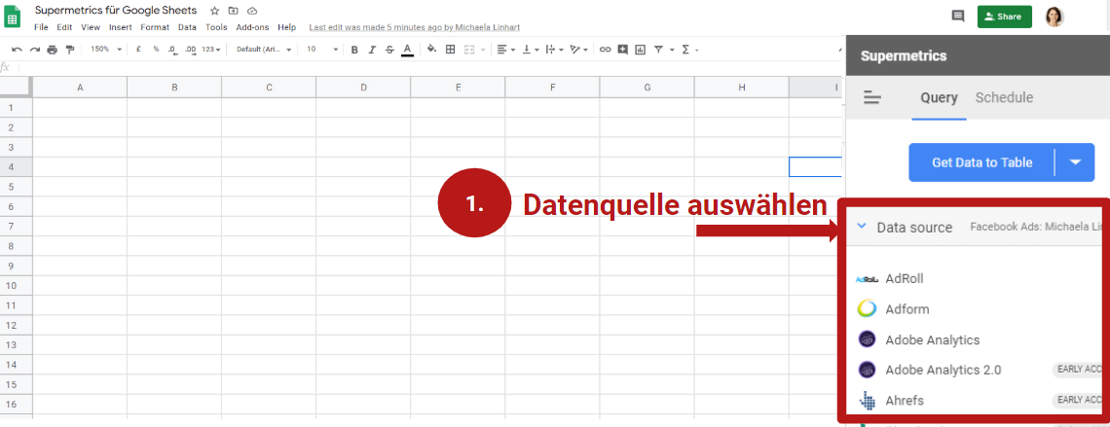1110x427 pixels.
Task: Open comment history icon
Action: click(958, 17)
